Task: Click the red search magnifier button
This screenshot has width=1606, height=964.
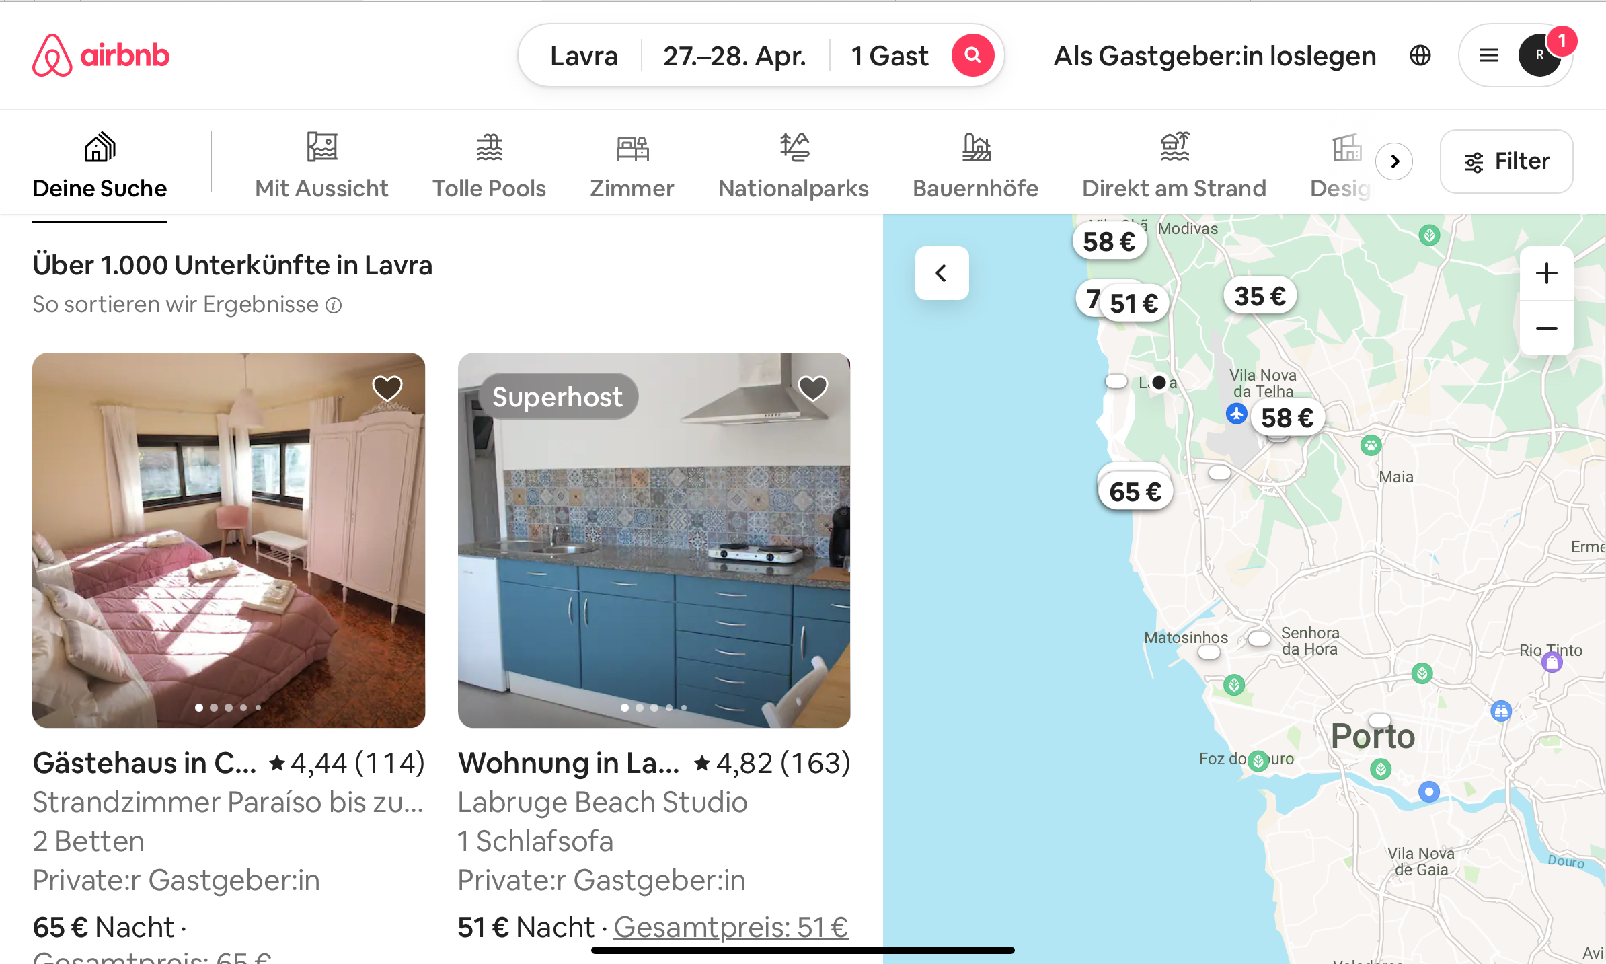Action: [x=972, y=55]
